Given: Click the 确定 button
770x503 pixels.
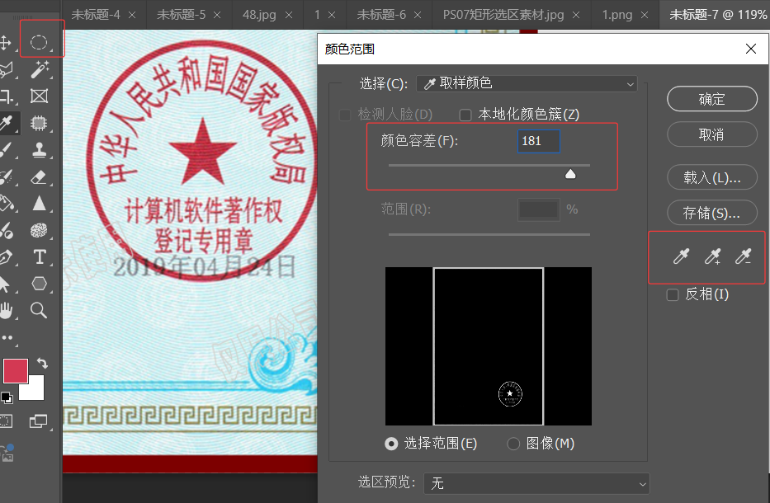Looking at the screenshot, I should point(712,99).
